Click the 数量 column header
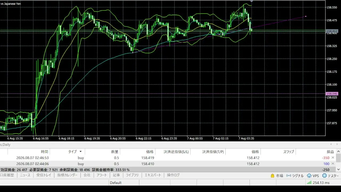The image size is (341, 192). tap(103, 151)
